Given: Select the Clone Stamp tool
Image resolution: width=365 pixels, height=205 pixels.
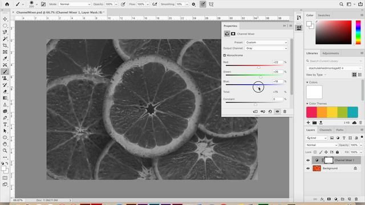Looking at the screenshot, I should pyautogui.click(x=5, y=79).
